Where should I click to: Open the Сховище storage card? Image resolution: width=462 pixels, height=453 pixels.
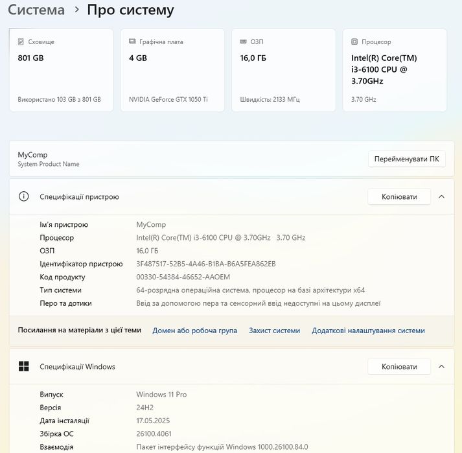coord(62,70)
